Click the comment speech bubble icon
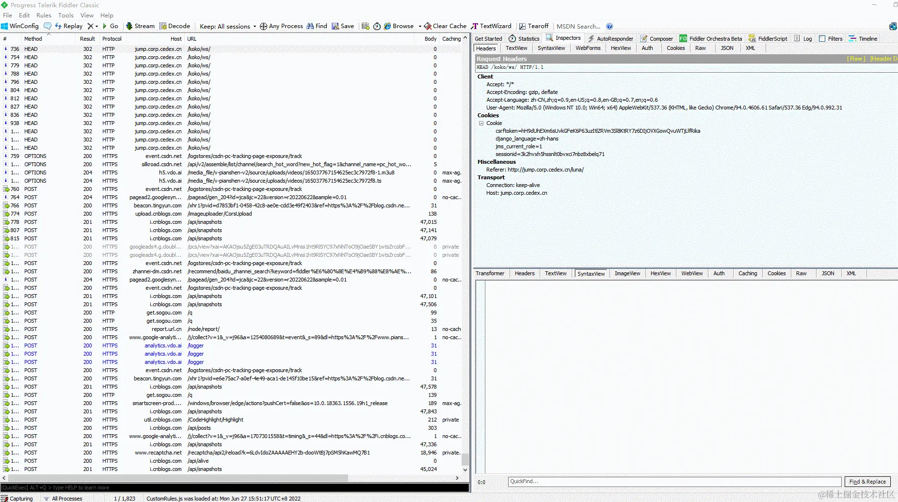The height and width of the screenshot is (502, 898). tap(47, 26)
